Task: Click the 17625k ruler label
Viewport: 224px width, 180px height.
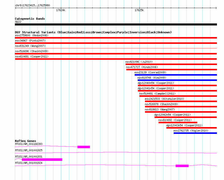Action: (139, 10)
